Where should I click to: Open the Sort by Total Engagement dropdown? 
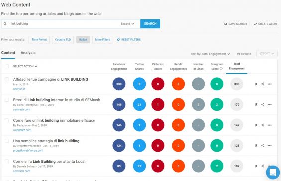pyautogui.click(x=210, y=54)
